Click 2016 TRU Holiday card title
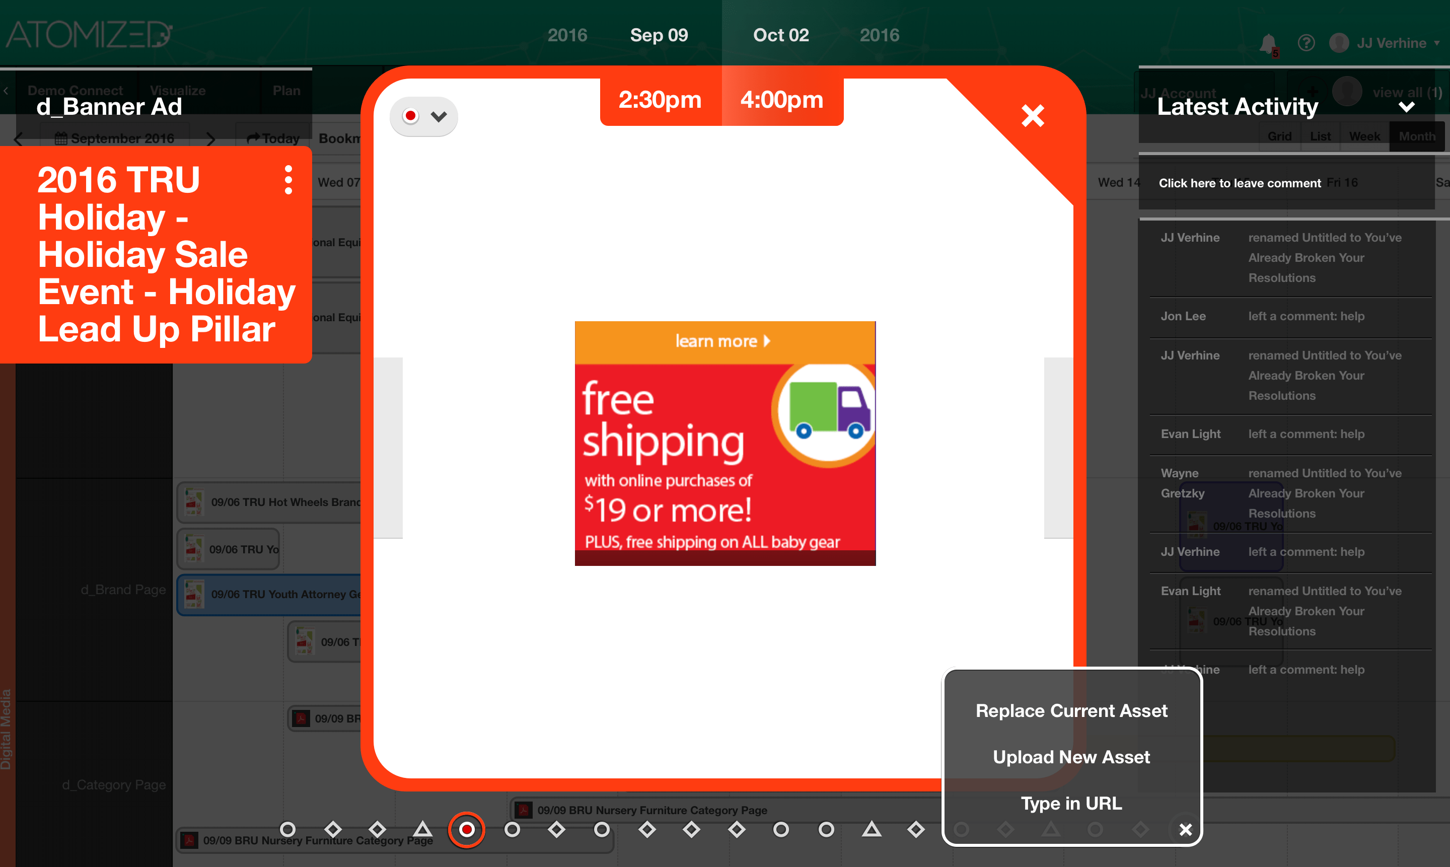 click(x=167, y=254)
